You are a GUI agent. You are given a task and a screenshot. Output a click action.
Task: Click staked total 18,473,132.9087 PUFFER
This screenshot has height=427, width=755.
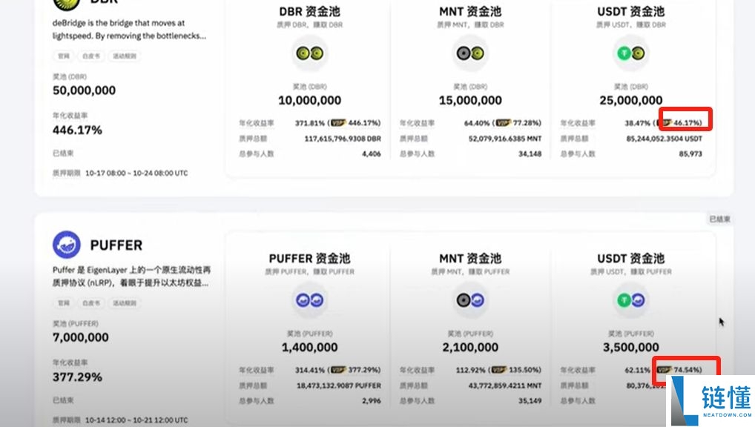[338, 385]
